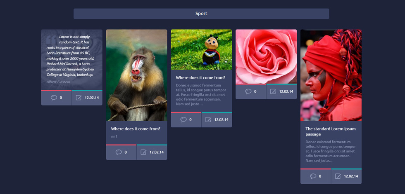Click the 'Lorem is not simply random text' quote
The image size is (405, 194).
coord(70,56)
